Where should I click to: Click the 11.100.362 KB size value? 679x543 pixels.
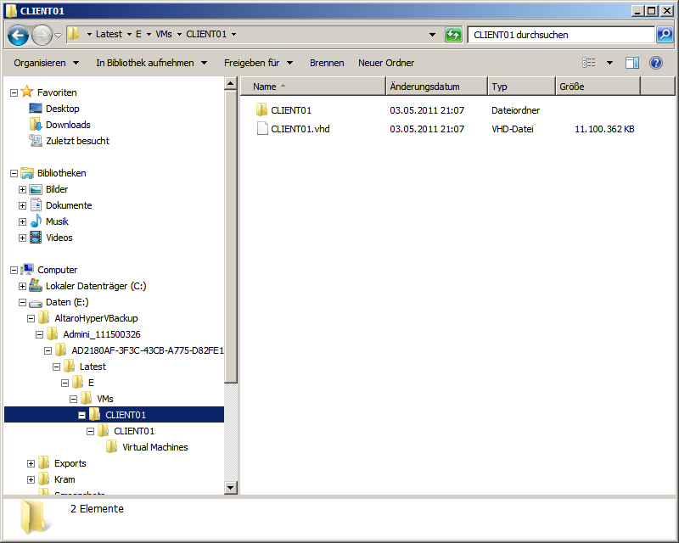604,129
